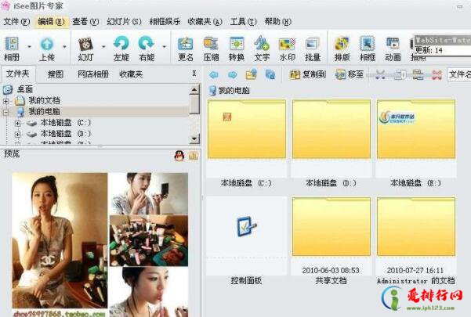
Task: Open the 查看(V) menu
Action: 85,21
